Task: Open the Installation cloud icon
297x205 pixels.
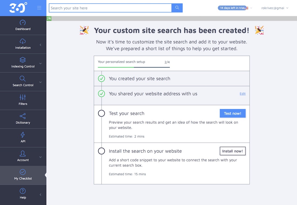Action: click(23, 41)
